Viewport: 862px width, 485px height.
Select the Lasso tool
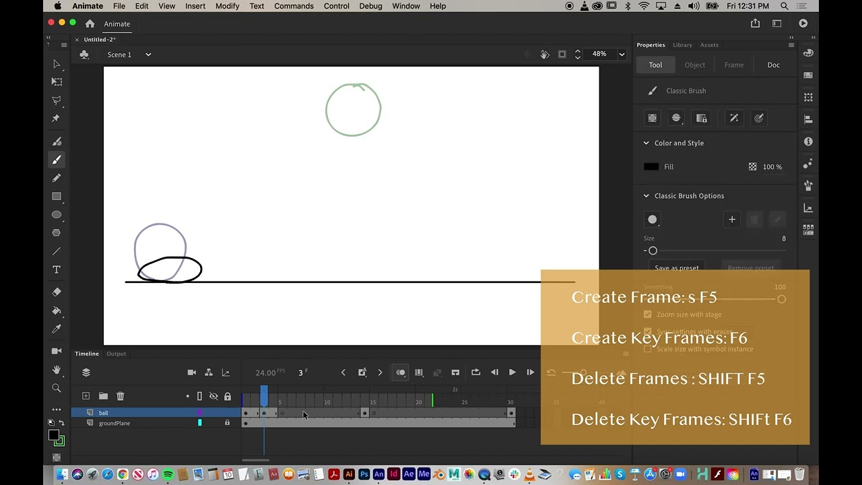pos(57,100)
